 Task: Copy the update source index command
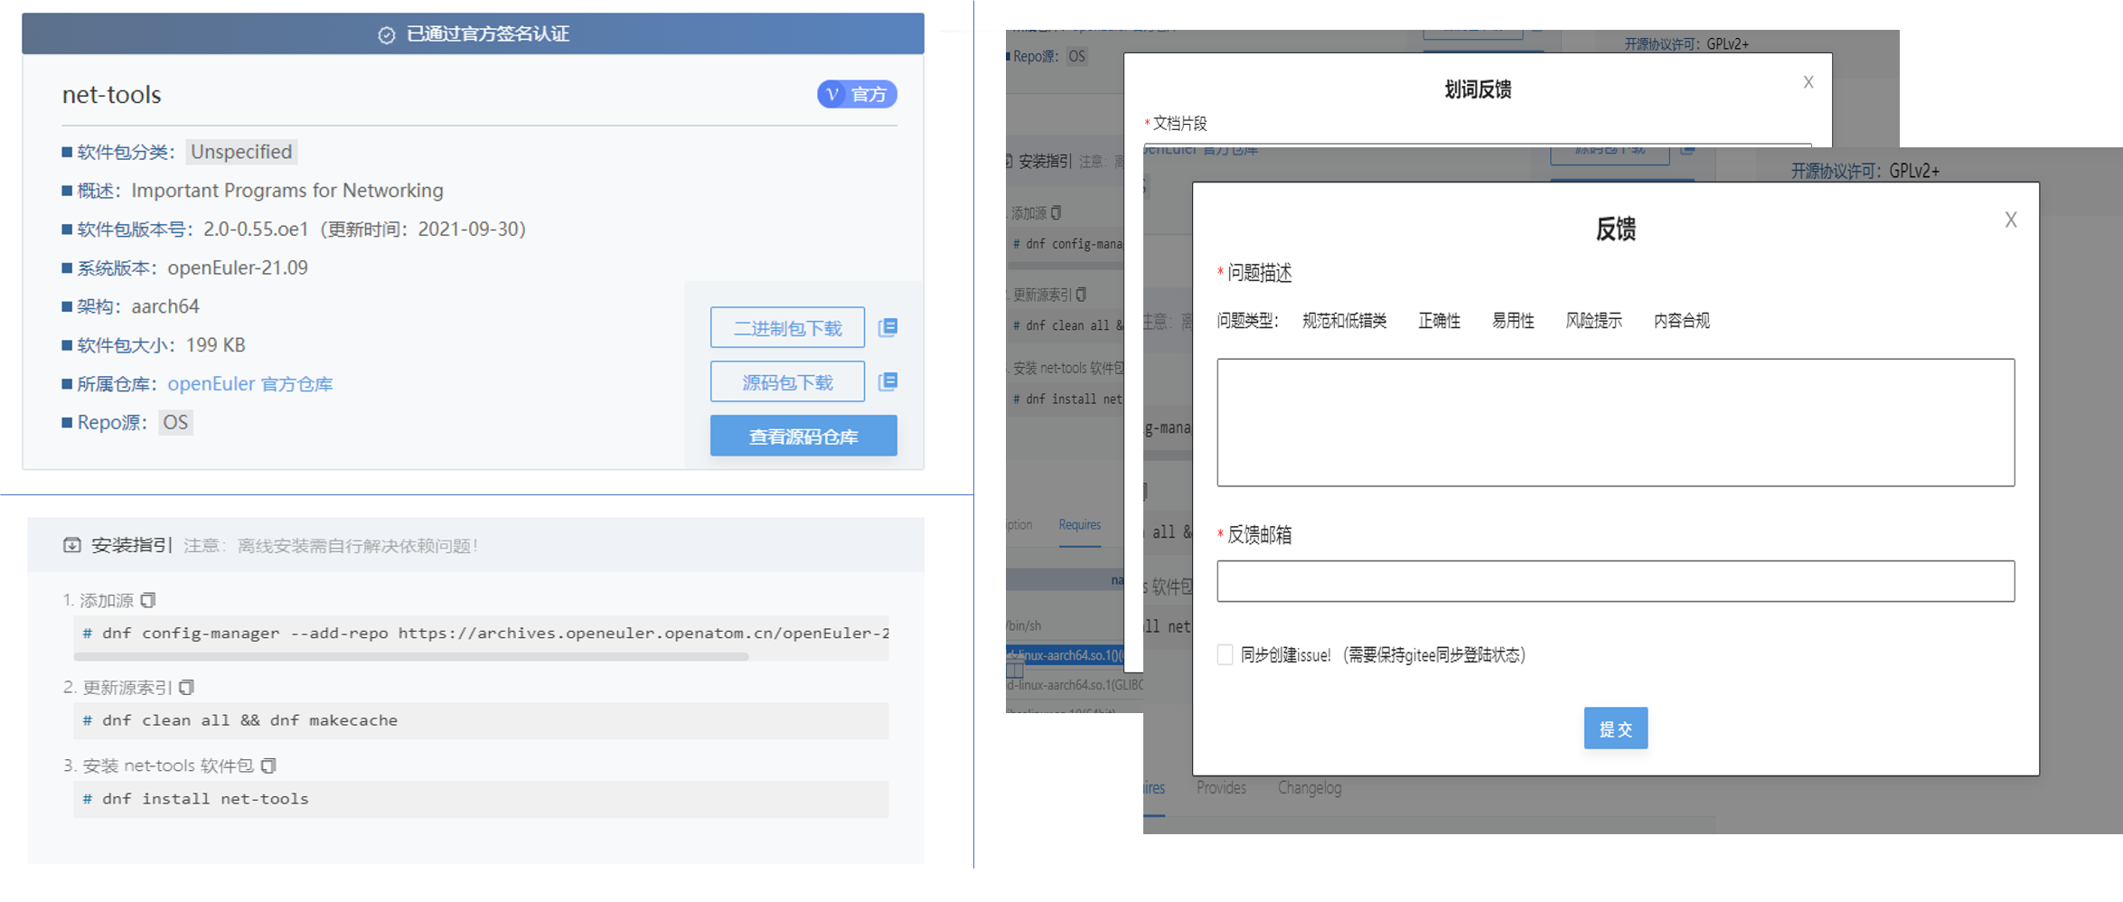pos(186,688)
